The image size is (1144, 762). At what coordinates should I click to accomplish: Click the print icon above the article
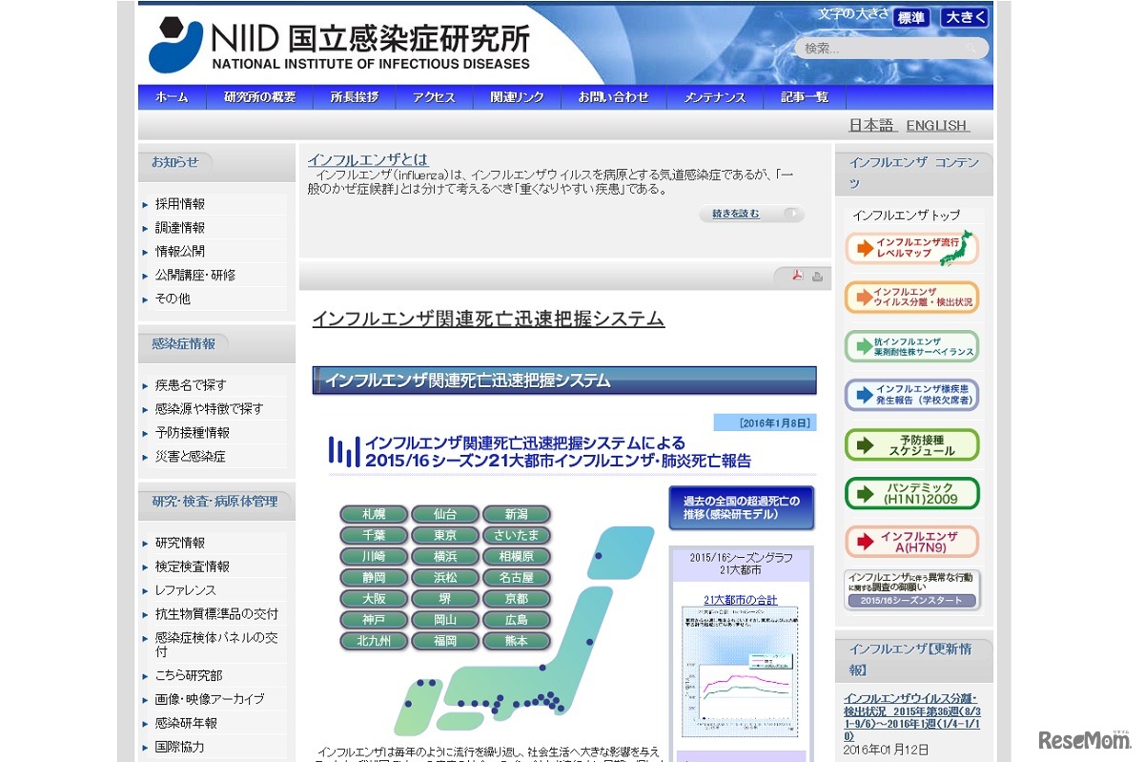[817, 277]
